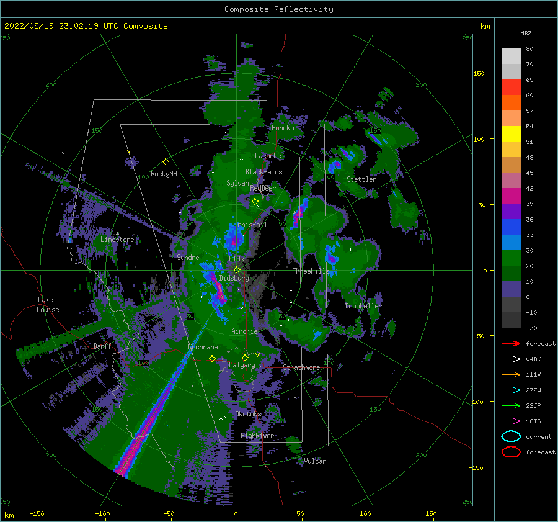Click the dBZ legend heading
The image size is (558, 522).
[x=526, y=34]
